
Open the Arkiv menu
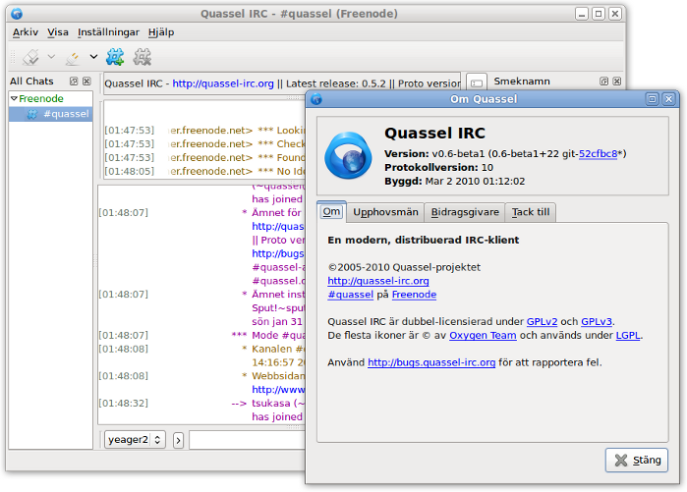pyautogui.click(x=26, y=32)
